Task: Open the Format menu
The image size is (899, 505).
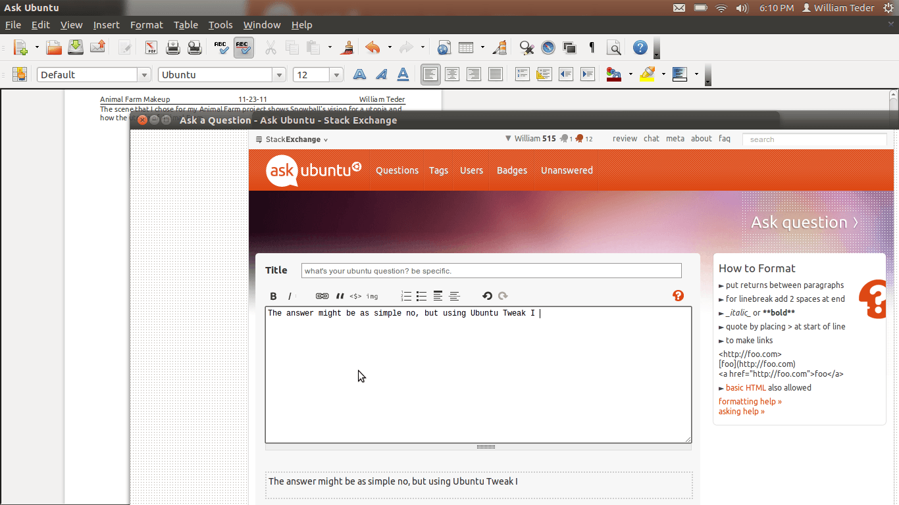Action: [x=147, y=25]
